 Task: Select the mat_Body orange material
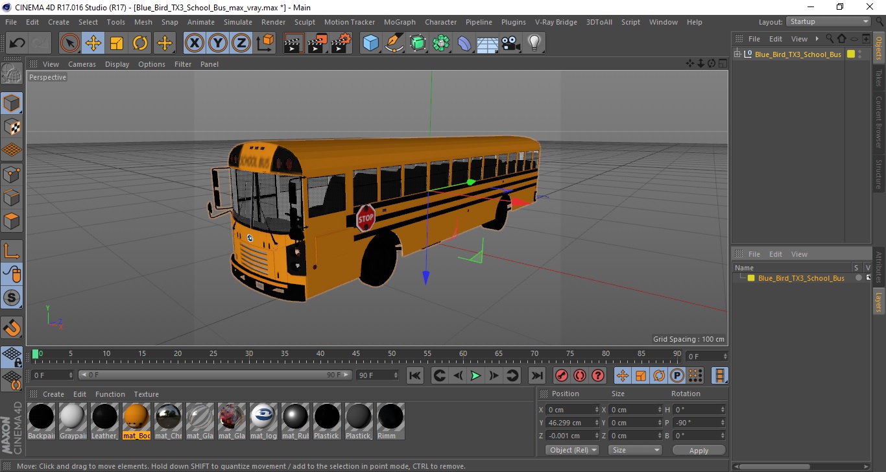pos(136,421)
